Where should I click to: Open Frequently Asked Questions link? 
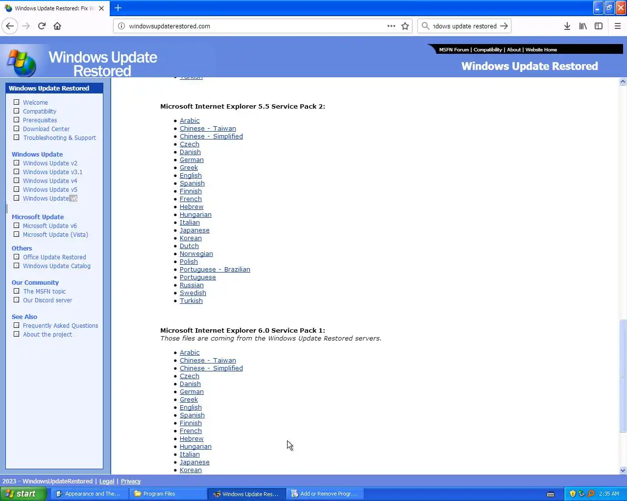[60, 325]
